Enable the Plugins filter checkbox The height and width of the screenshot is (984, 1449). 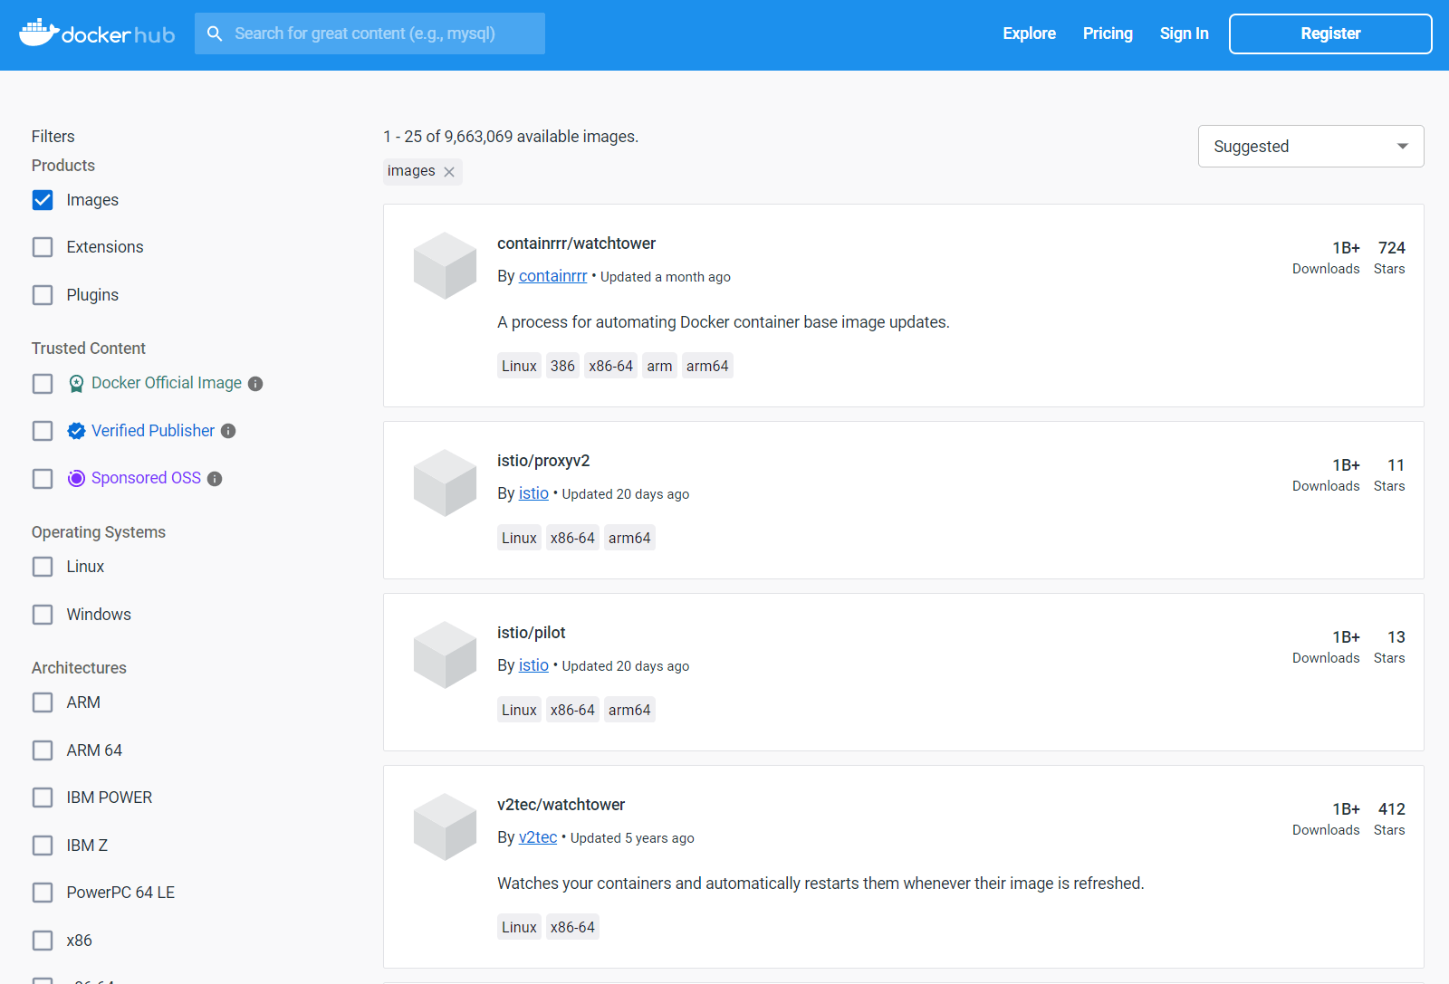(43, 295)
